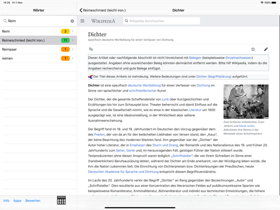Open the Sturm und Drang link
The height and width of the screenshot is (210, 280).
tap(165, 145)
